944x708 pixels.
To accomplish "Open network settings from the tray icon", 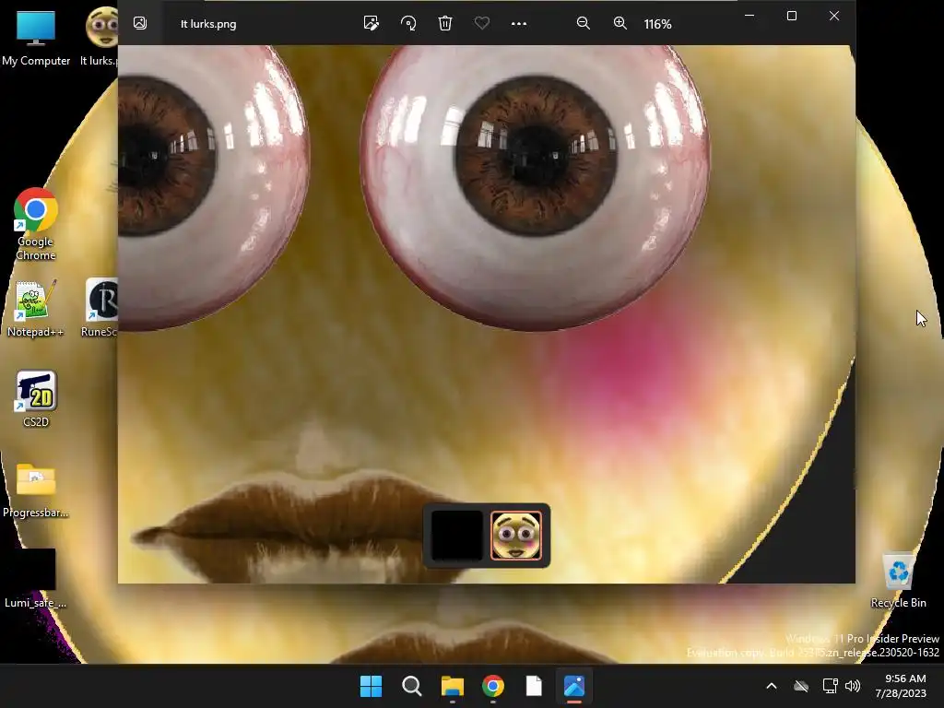I will tap(831, 686).
